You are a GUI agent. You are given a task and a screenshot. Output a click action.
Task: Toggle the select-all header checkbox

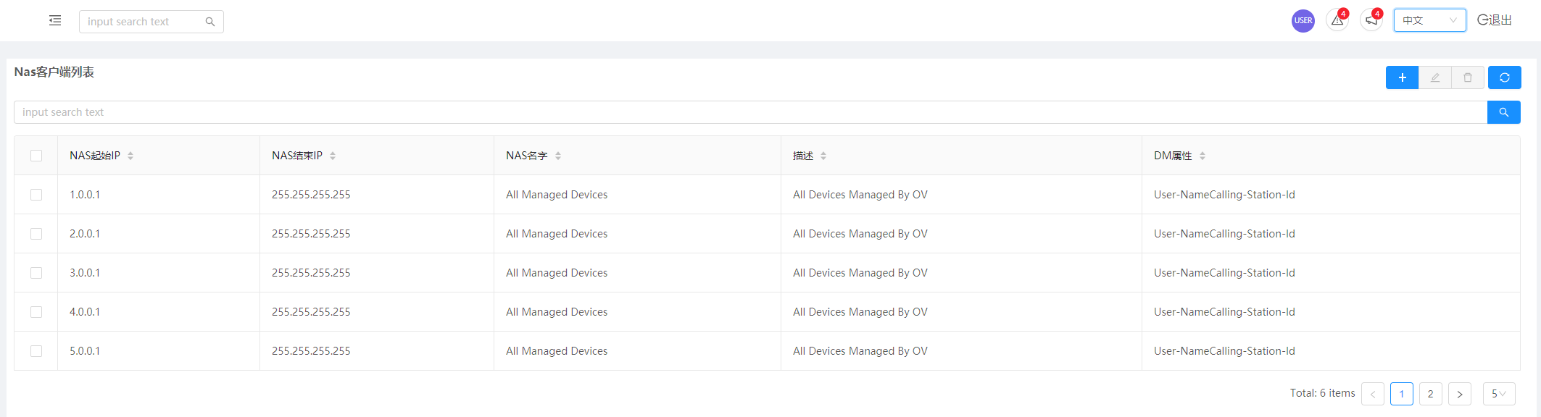pos(36,156)
